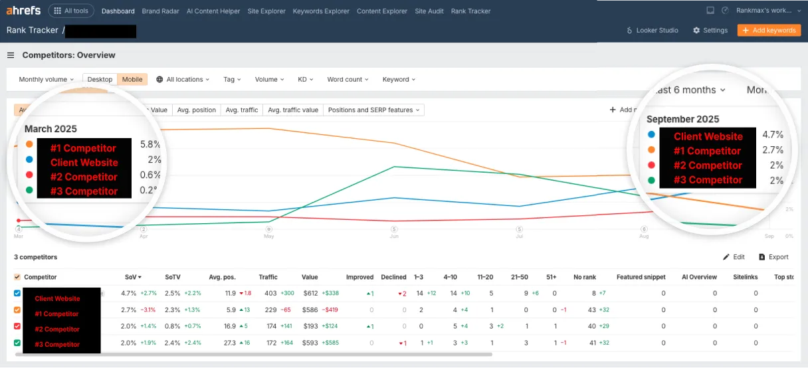Image resolution: width=808 pixels, height=368 pixels.
Task: Sort by No rank column header
Action: [x=584, y=277]
